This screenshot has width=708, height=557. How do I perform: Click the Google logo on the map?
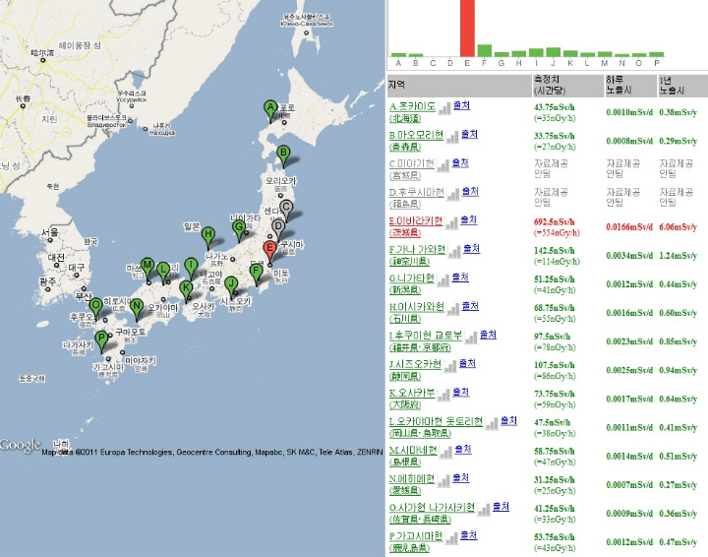[x=21, y=445]
